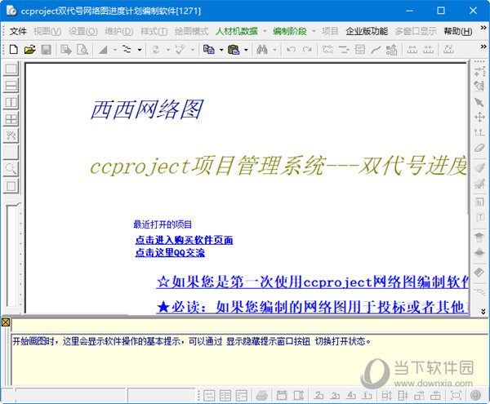
Task: Open the 设置(O) menu
Action: pyautogui.click(x=82, y=31)
